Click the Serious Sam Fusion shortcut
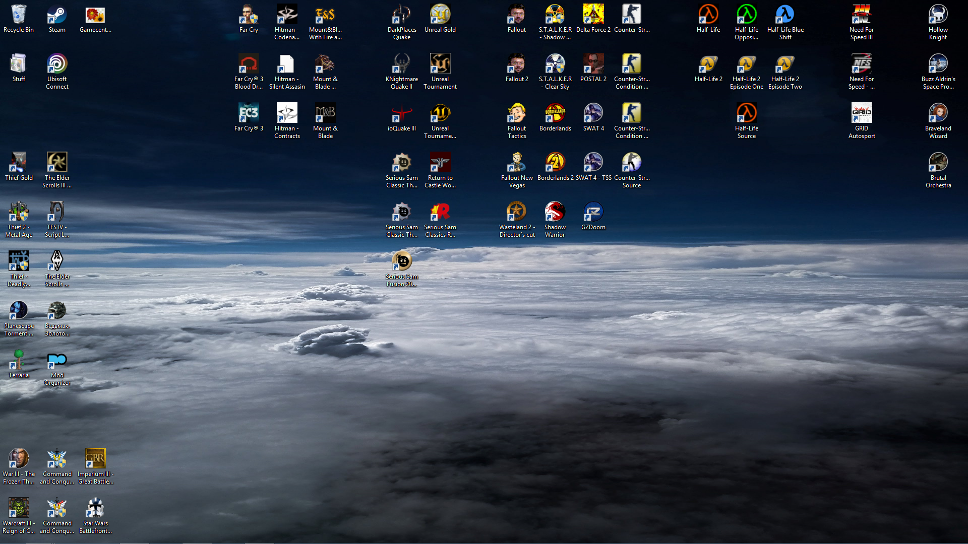968x544 pixels. coord(402,261)
